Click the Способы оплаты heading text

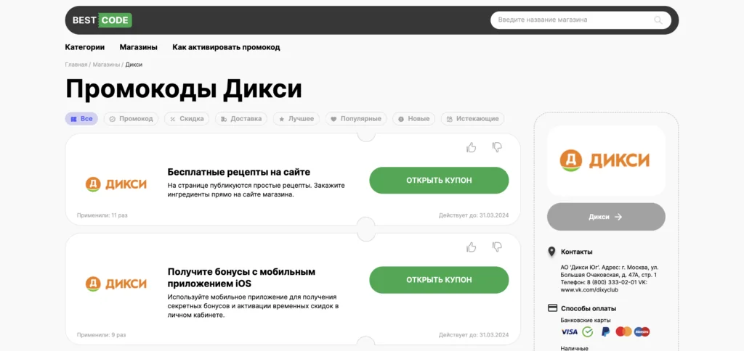coord(589,308)
